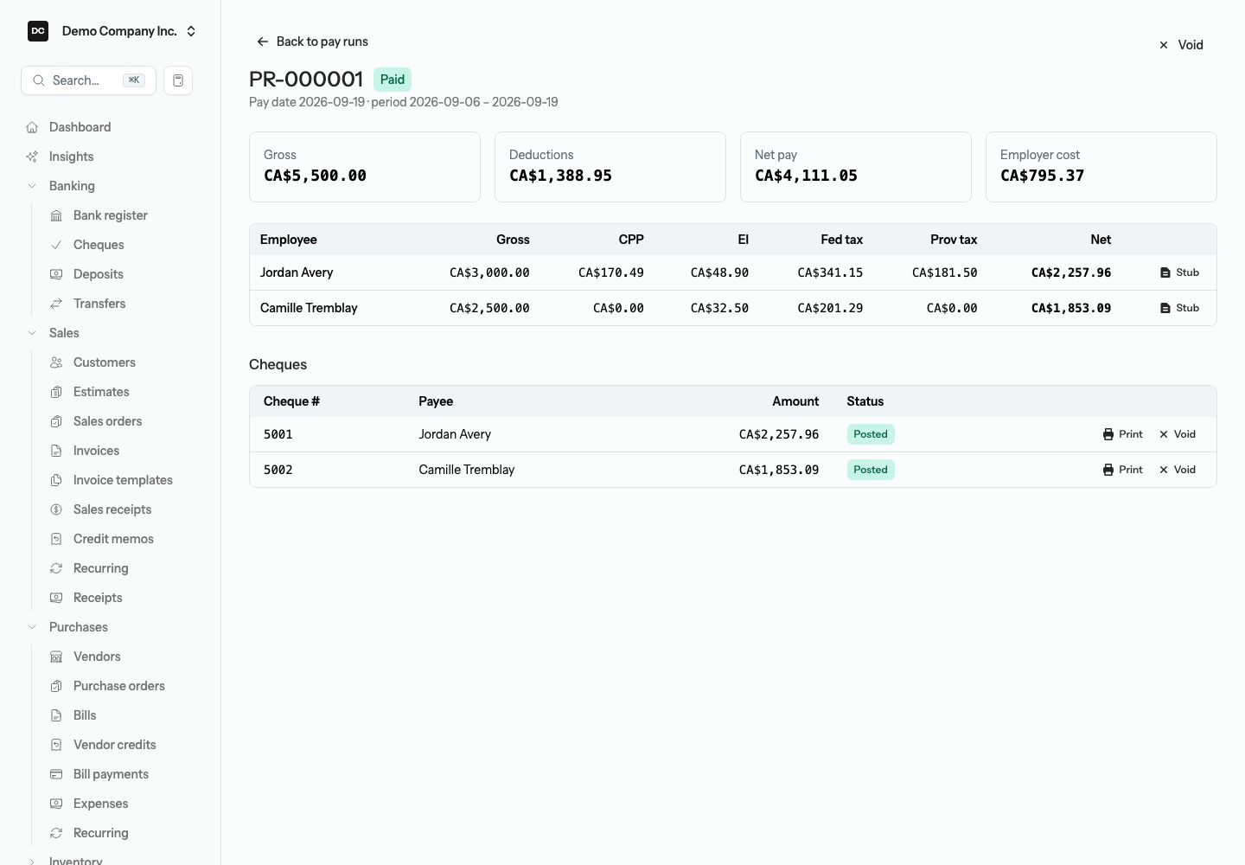Void the pay run PR-000001

(x=1181, y=45)
